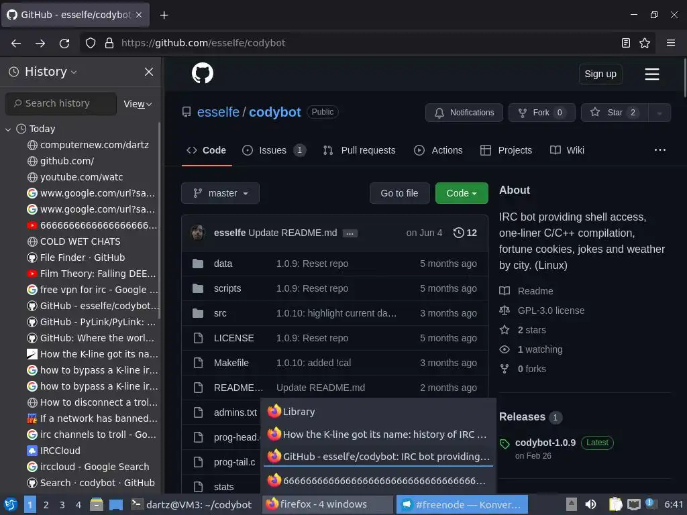Open the clipboard tray icon
687x515 pixels.
616,504
